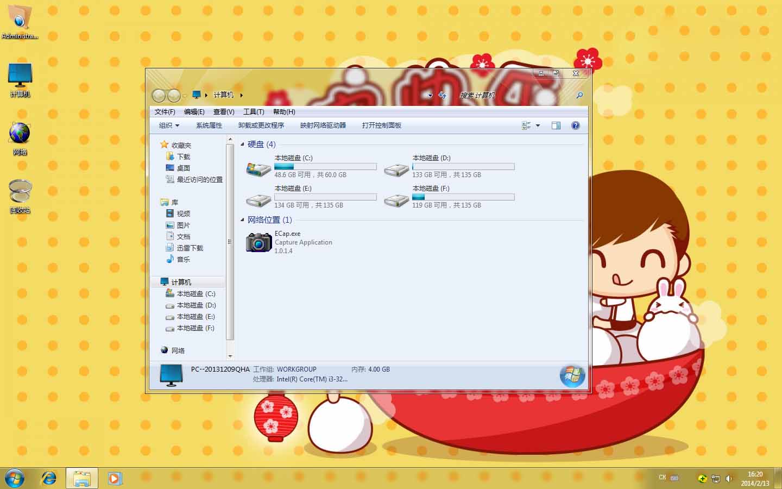Viewport: 782px width, 489px height.
Task: Click the Explorer folder button on the taskbar
Action: (x=82, y=478)
